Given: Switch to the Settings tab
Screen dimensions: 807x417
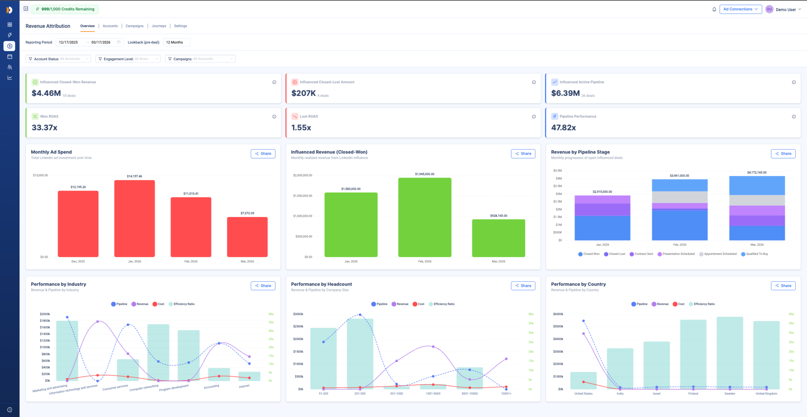Looking at the screenshot, I should click(180, 26).
